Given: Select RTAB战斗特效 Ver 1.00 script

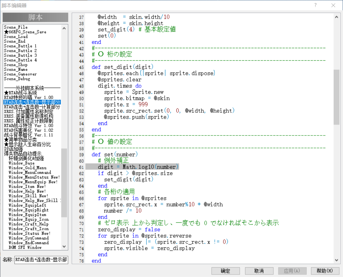Looking at the screenshot, I should point(29,126).
